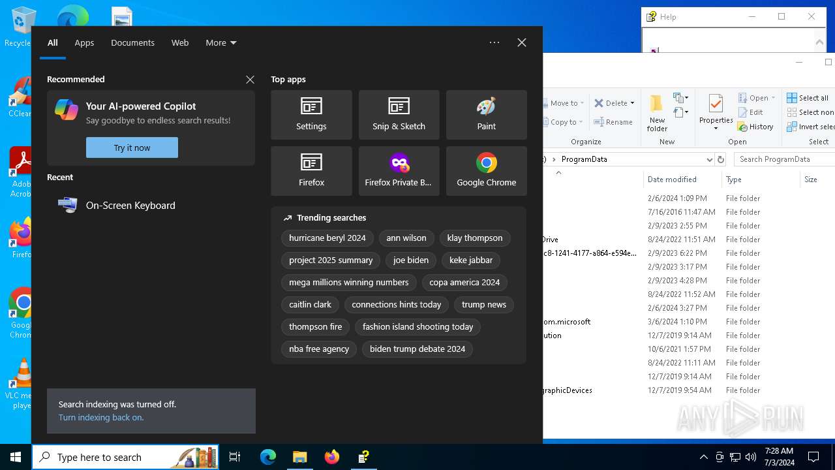Open File Explorer from taskbar
Viewport: 835px width, 470px height.
(299, 457)
